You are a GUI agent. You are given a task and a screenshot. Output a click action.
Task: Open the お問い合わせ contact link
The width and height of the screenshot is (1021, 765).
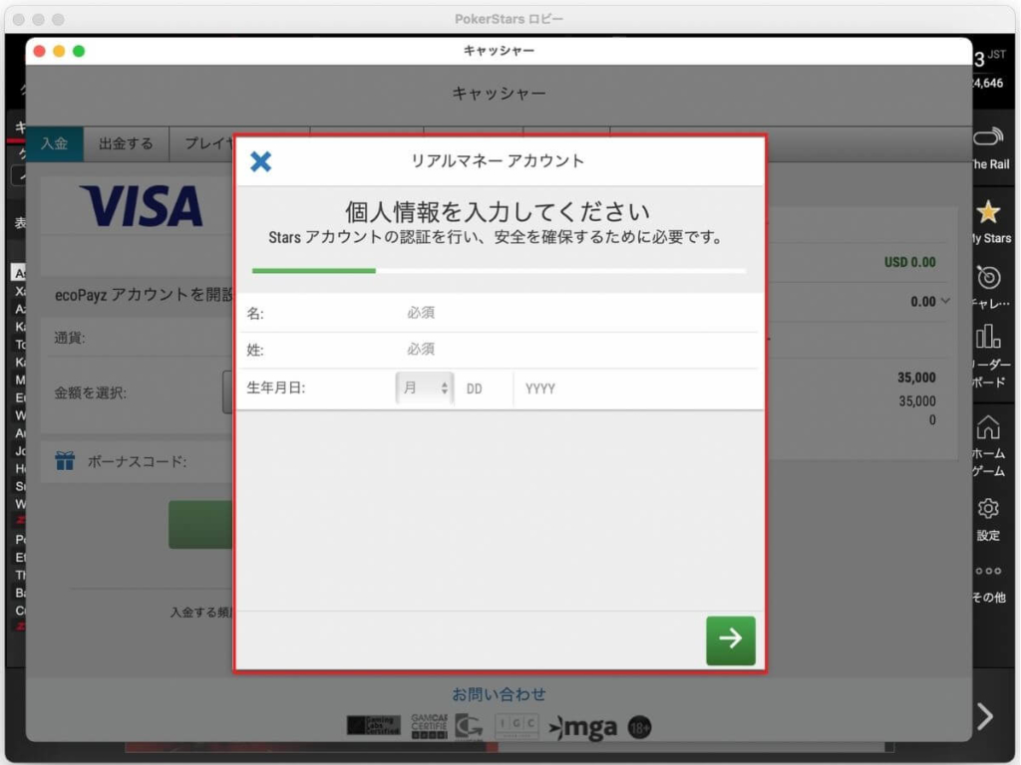coord(499,694)
